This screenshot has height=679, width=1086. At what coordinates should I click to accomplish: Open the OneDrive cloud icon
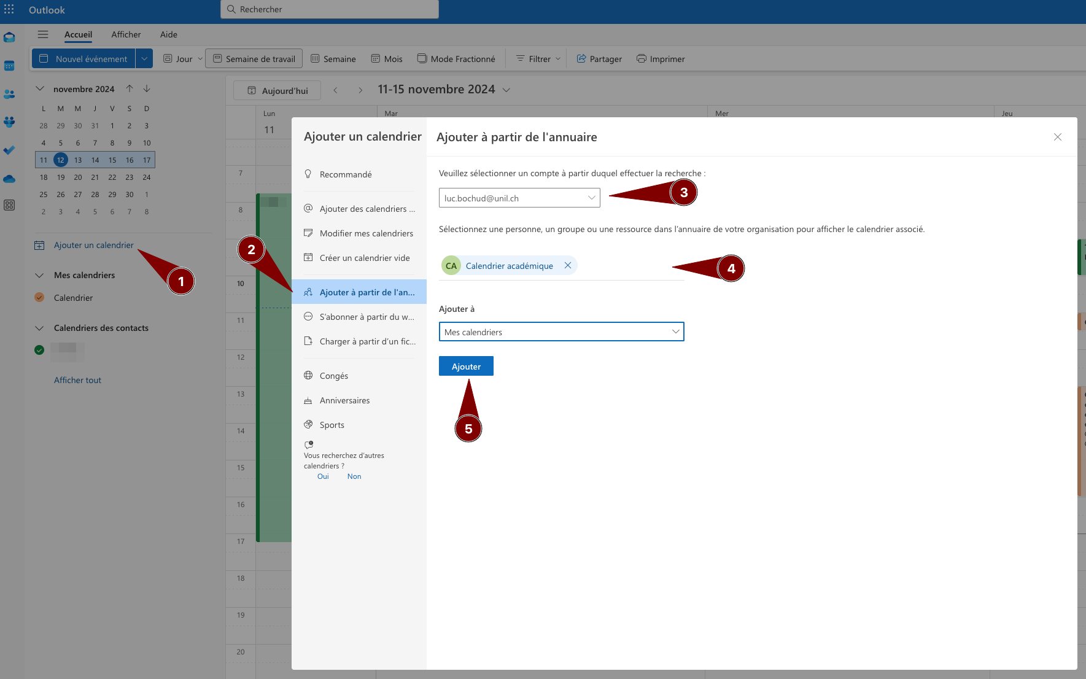9,179
